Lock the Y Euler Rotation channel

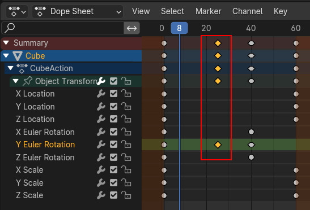[x=126, y=145]
